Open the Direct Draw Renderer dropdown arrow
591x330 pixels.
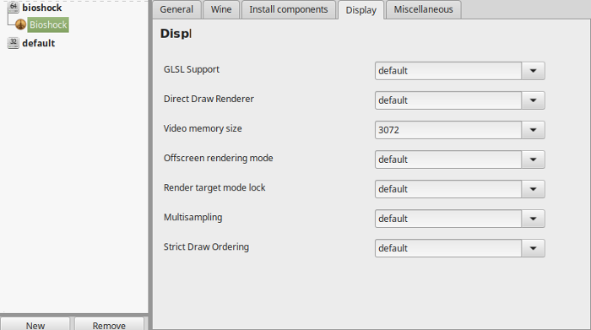[533, 100]
